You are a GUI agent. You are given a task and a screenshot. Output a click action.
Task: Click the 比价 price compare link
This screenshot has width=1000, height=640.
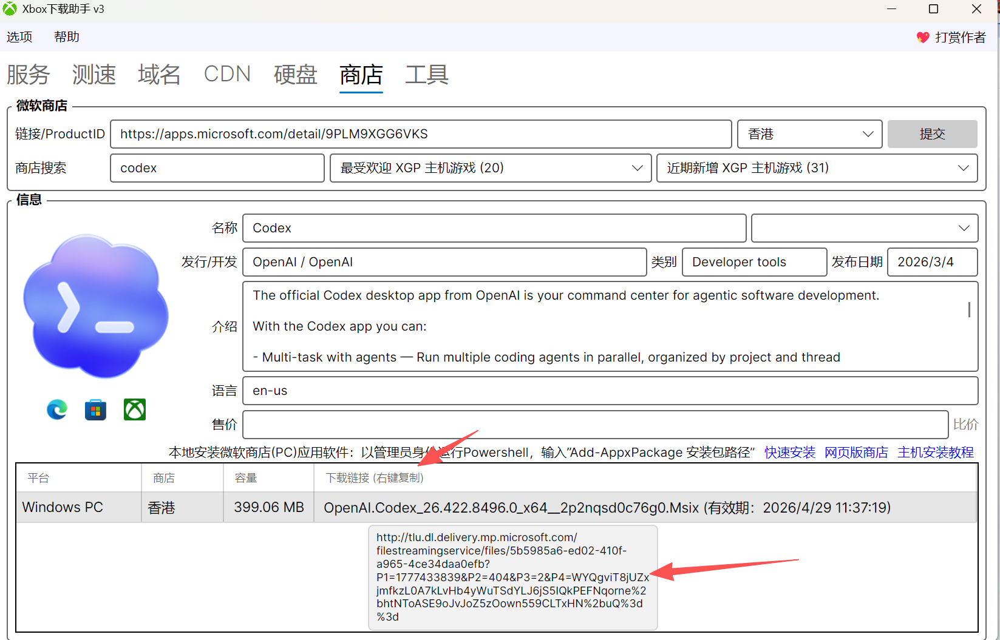pos(965,425)
